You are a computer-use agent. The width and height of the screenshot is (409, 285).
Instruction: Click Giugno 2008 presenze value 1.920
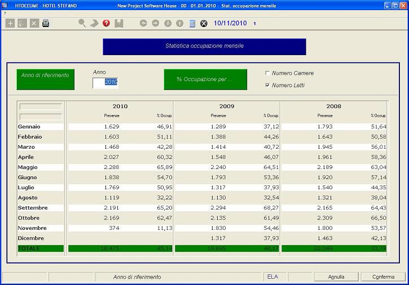pyautogui.click(x=325, y=177)
